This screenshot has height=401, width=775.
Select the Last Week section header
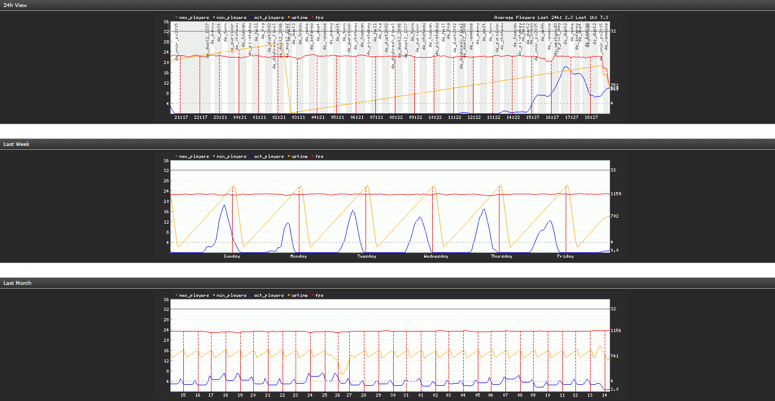point(16,144)
